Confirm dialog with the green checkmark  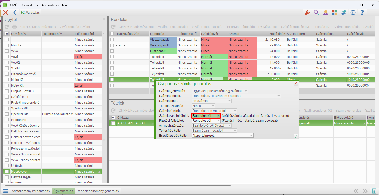[295, 136]
